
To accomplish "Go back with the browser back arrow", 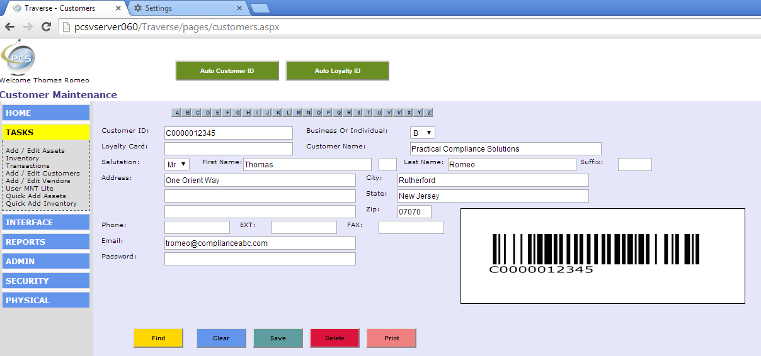I will pos(9,27).
